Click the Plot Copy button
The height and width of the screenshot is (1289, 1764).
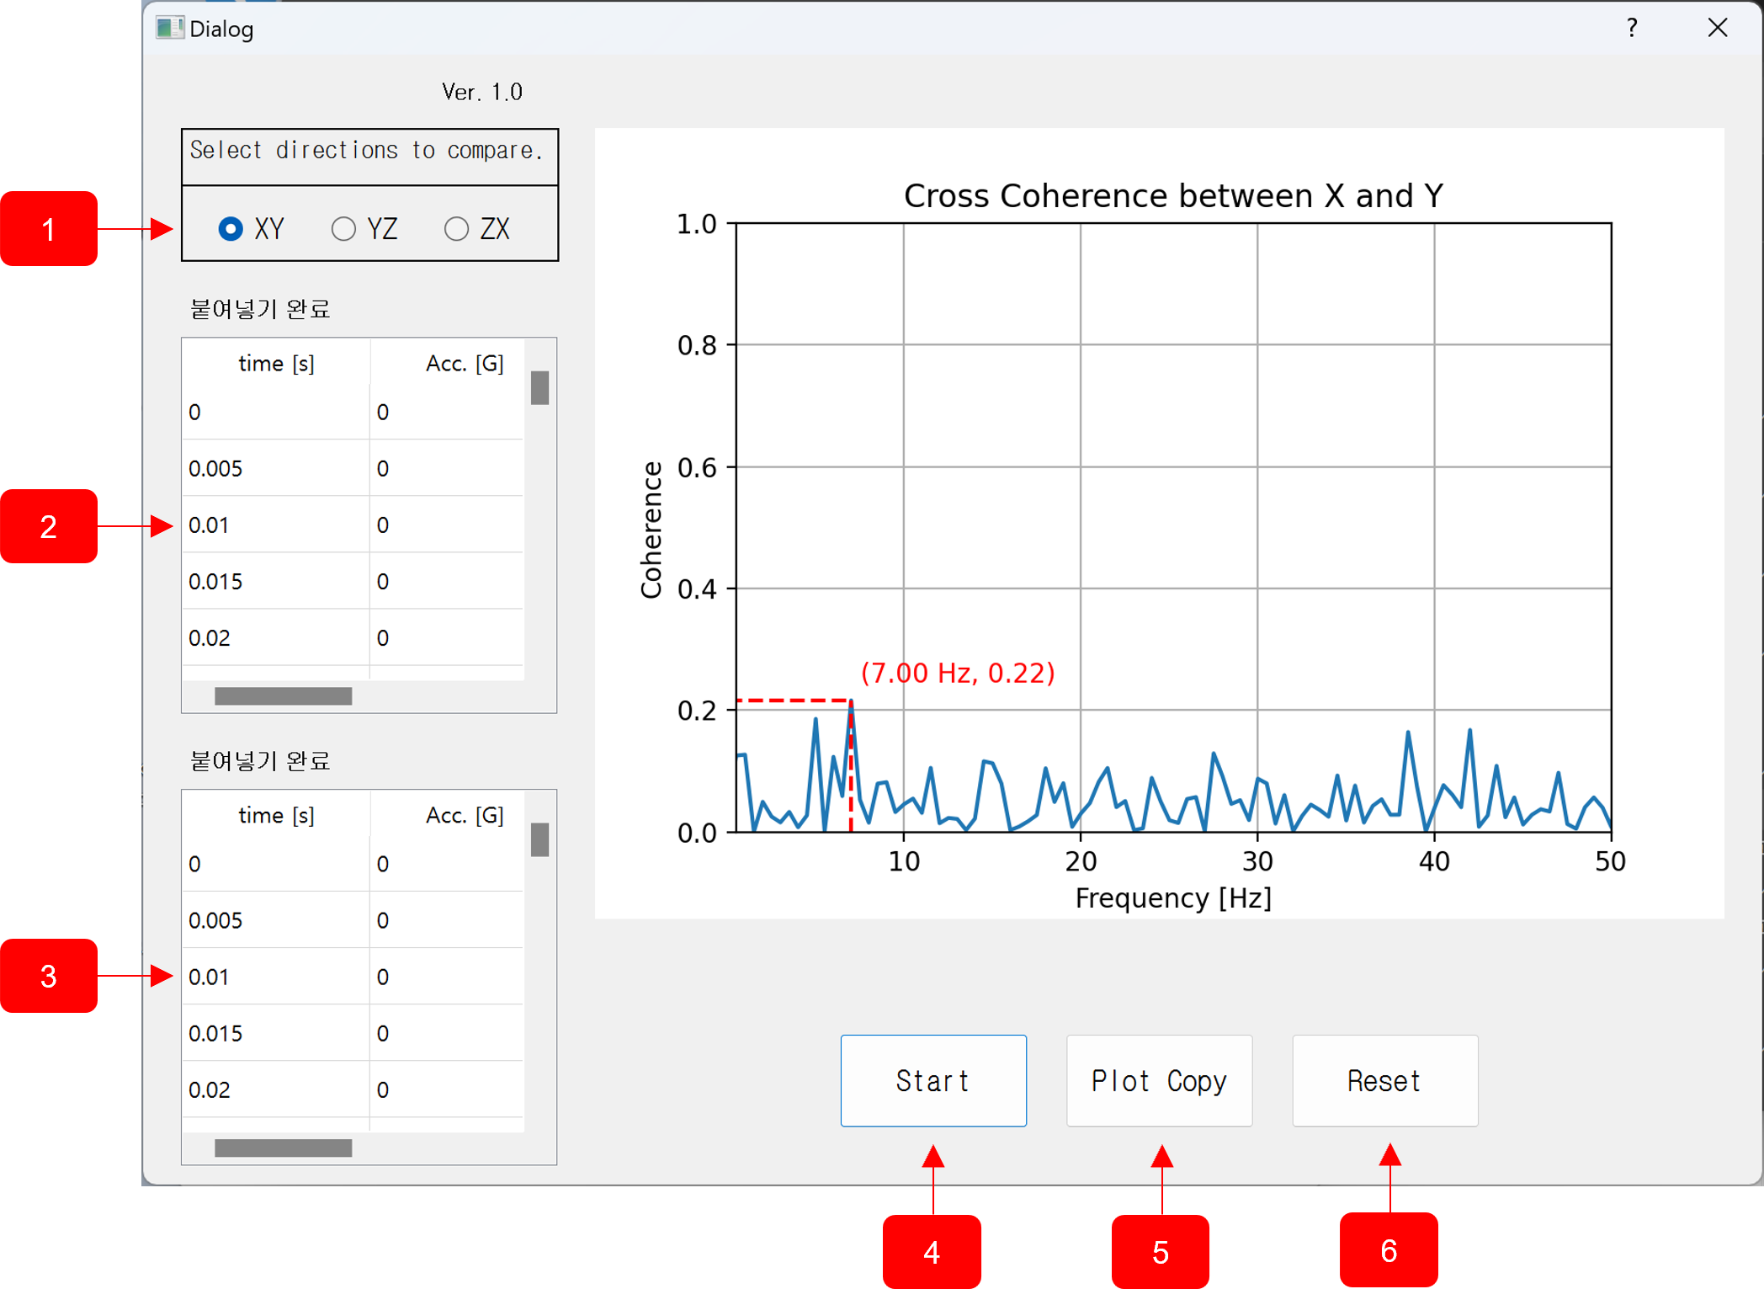point(1160,1081)
